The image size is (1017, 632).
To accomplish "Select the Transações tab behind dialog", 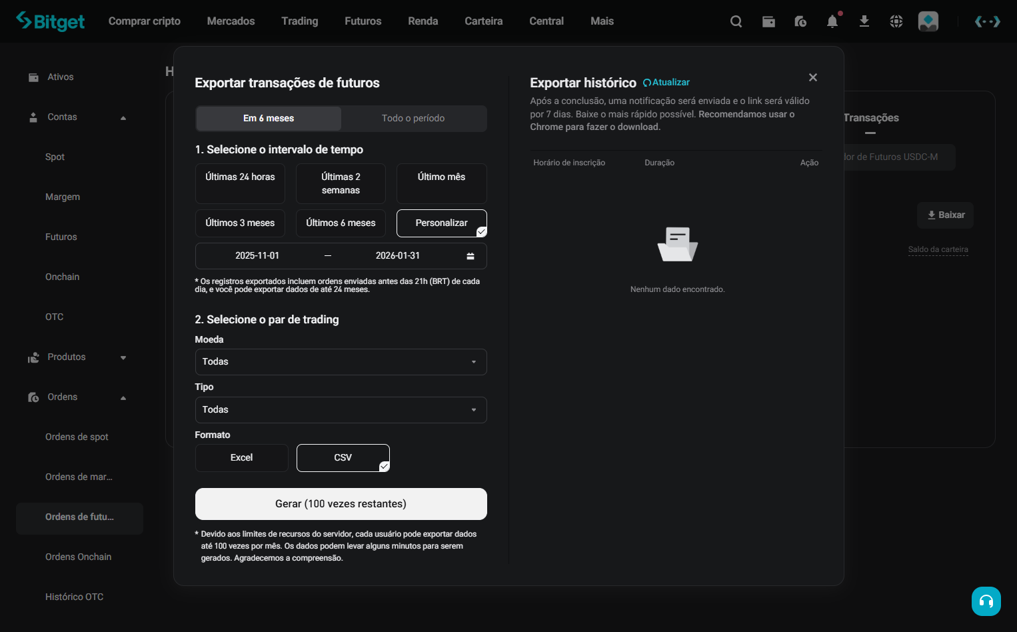I will 871,118.
